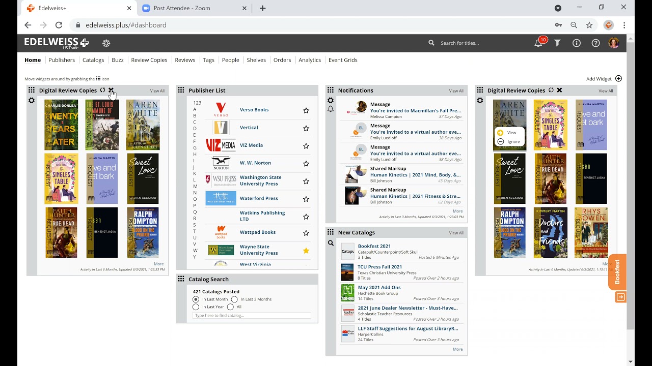Click the search magnifier in the header

coord(431,43)
